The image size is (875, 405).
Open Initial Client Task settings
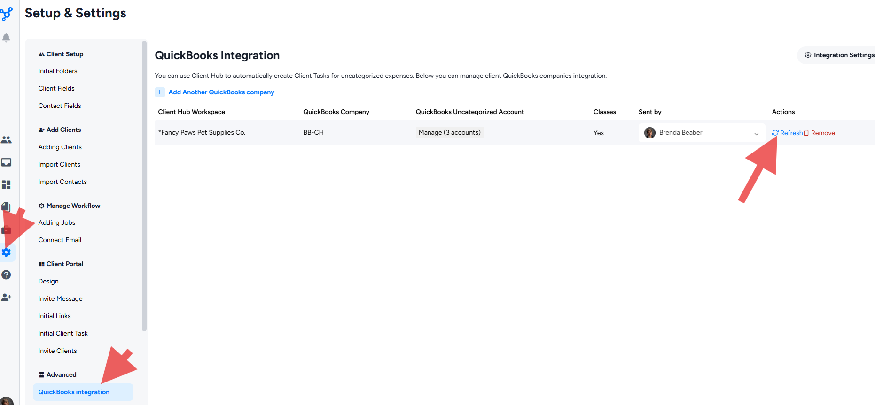click(x=63, y=333)
